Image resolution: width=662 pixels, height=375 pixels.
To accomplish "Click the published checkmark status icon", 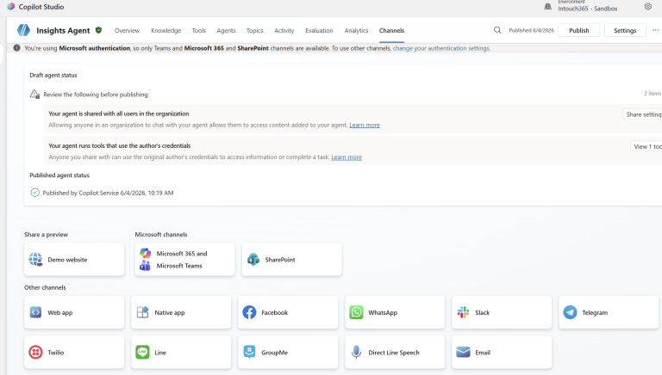I will click(x=34, y=193).
